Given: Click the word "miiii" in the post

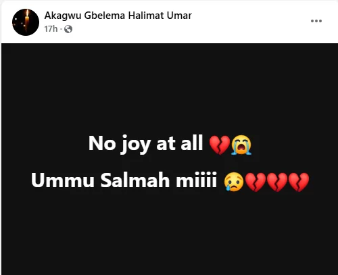Looking at the screenshot, I should (x=196, y=180).
